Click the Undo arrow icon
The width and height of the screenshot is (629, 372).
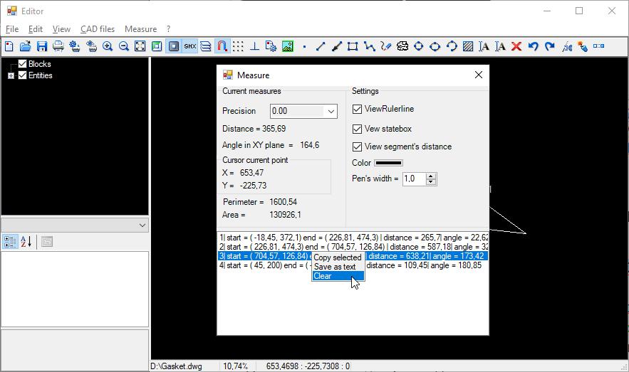coord(533,46)
